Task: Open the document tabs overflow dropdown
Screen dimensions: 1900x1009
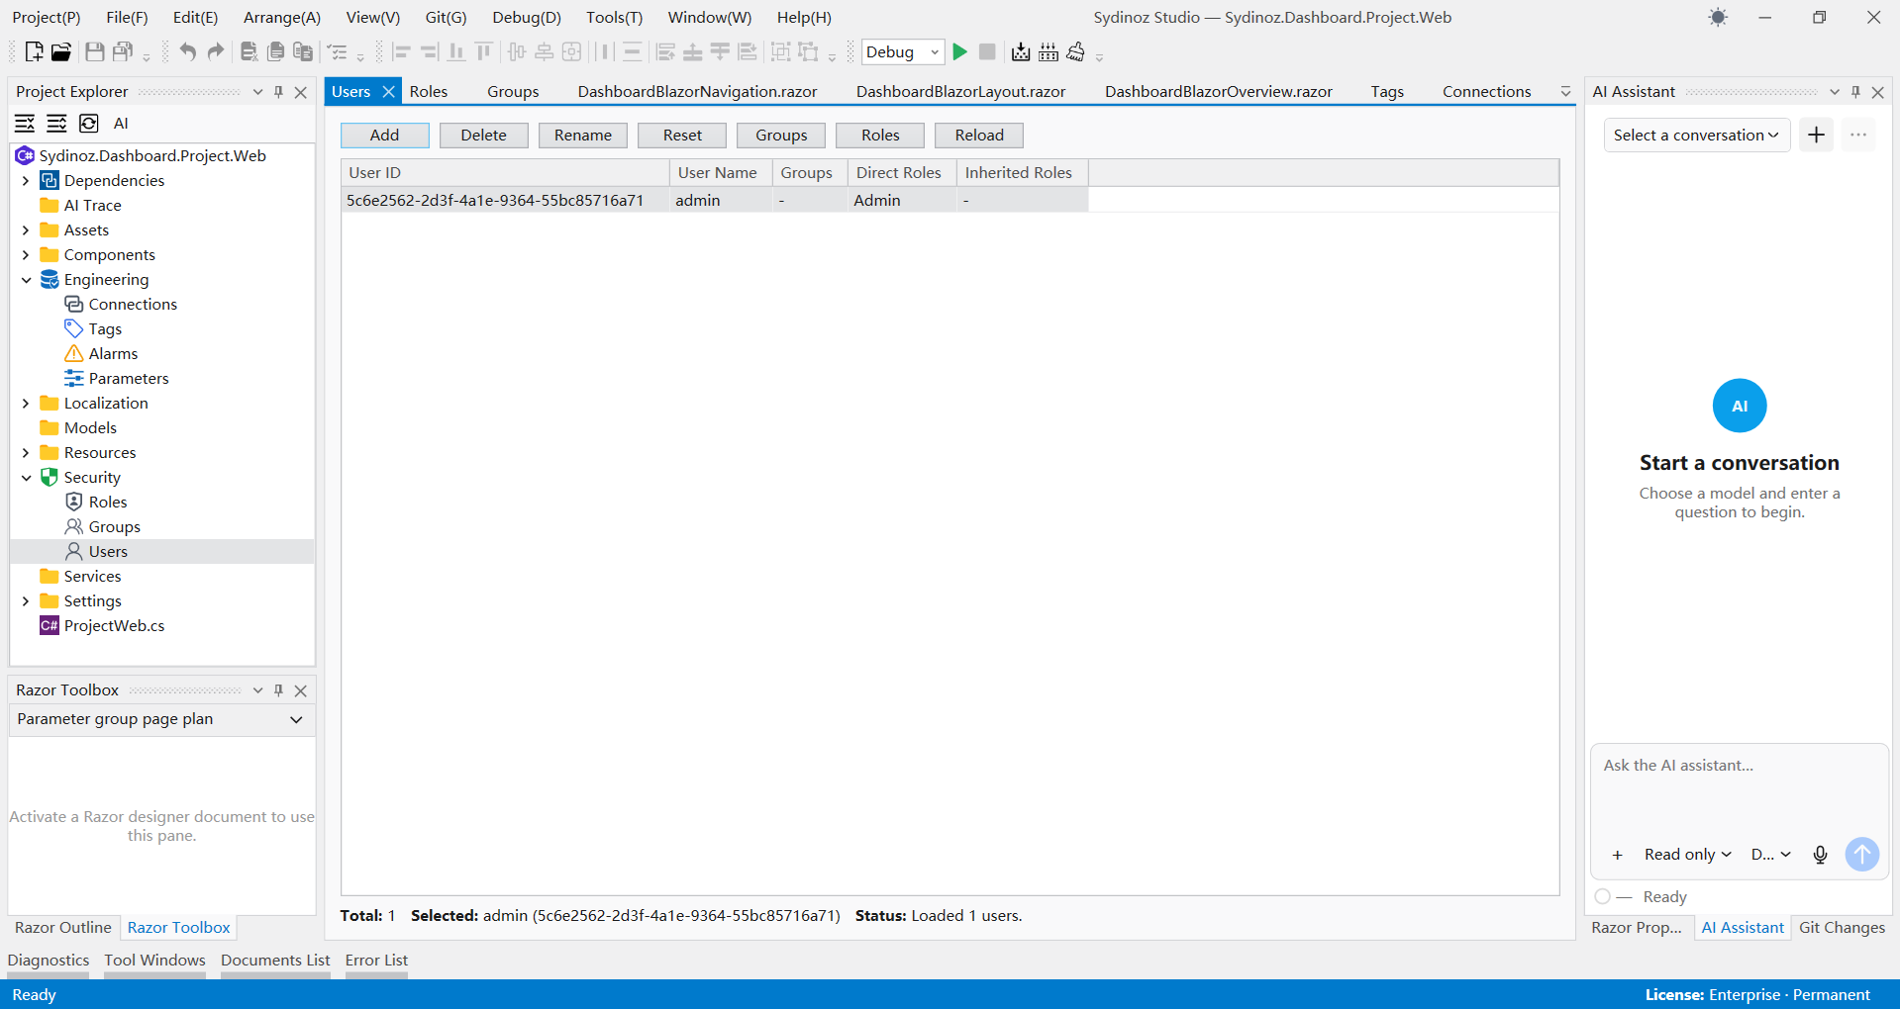Action: (x=1565, y=92)
